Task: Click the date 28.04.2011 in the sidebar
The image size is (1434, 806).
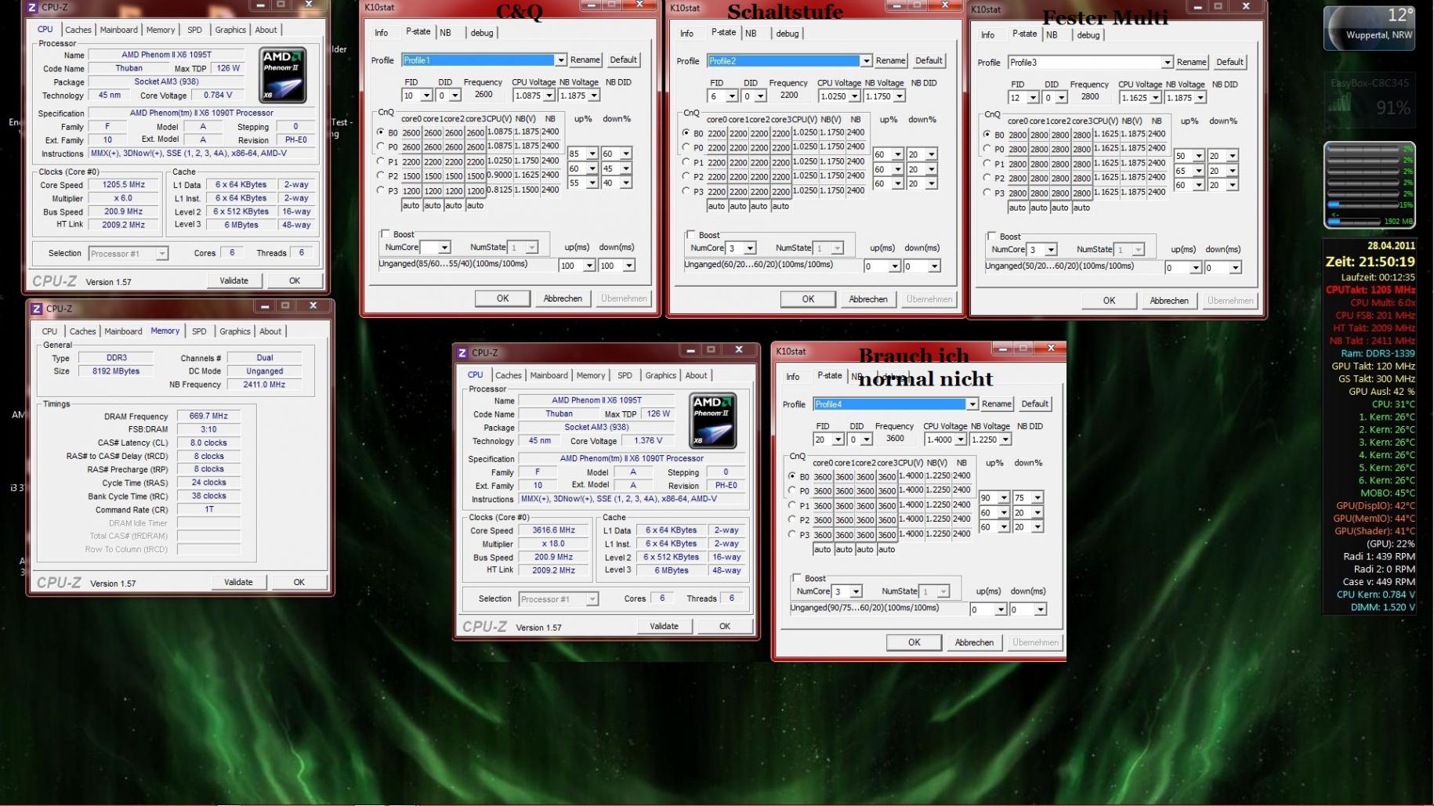Action: (1392, 246)
